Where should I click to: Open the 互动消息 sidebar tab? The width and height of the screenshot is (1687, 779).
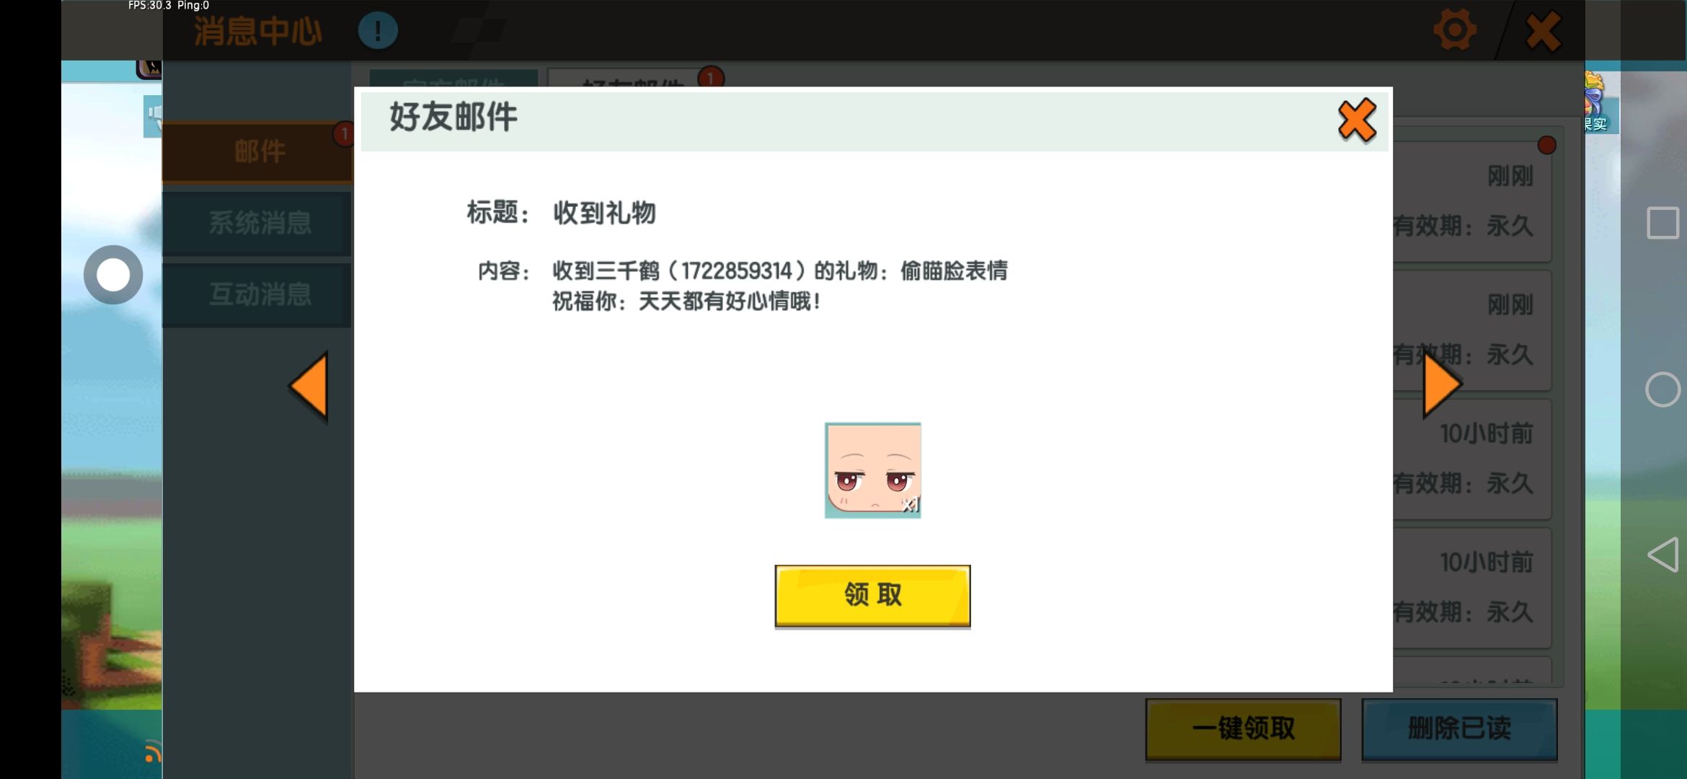[258, 294]
